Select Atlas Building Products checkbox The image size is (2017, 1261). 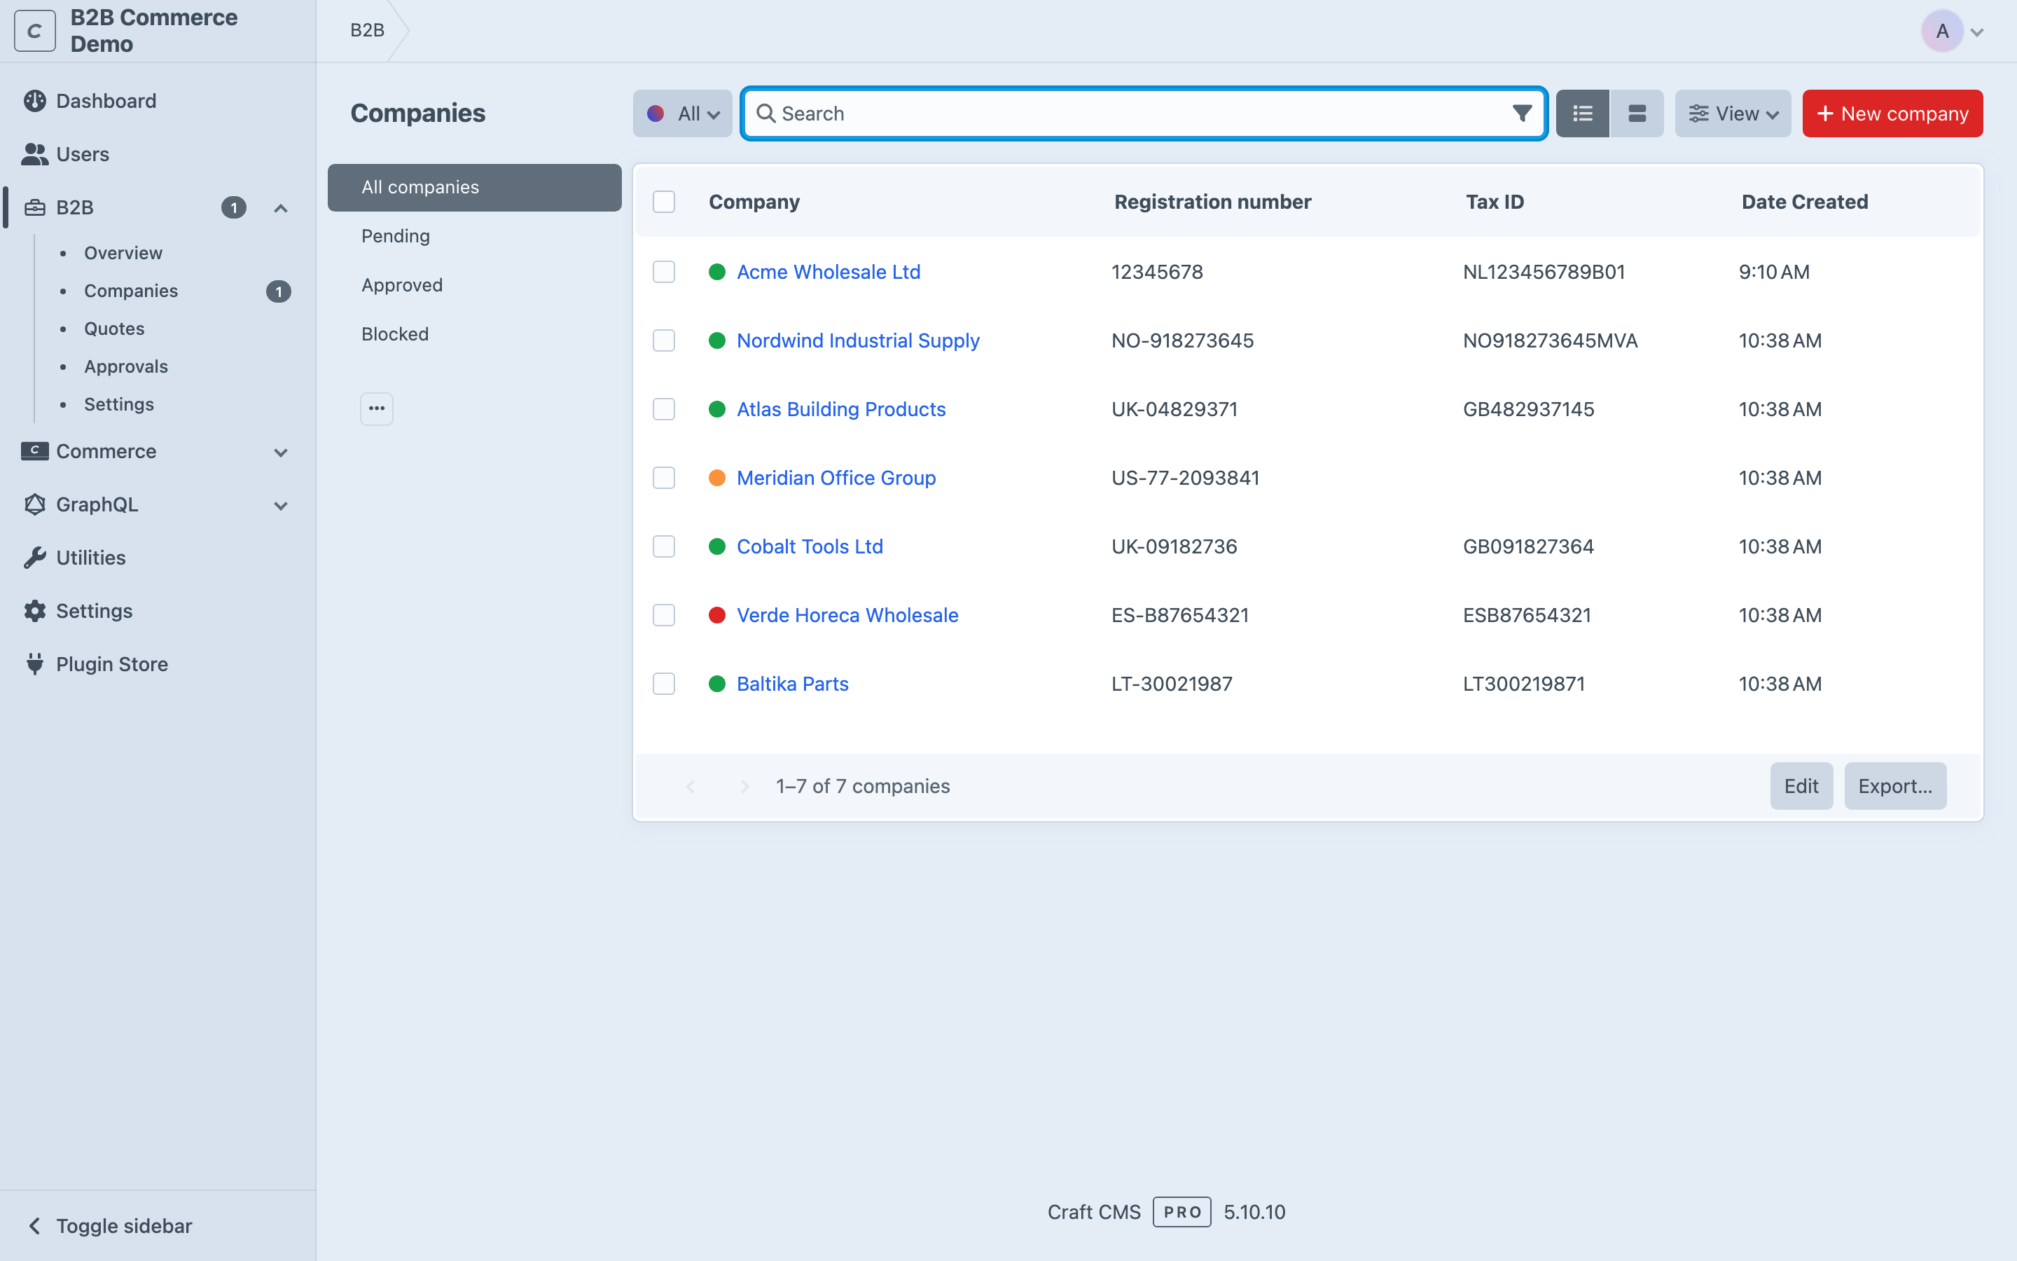[x=663, y=410]
